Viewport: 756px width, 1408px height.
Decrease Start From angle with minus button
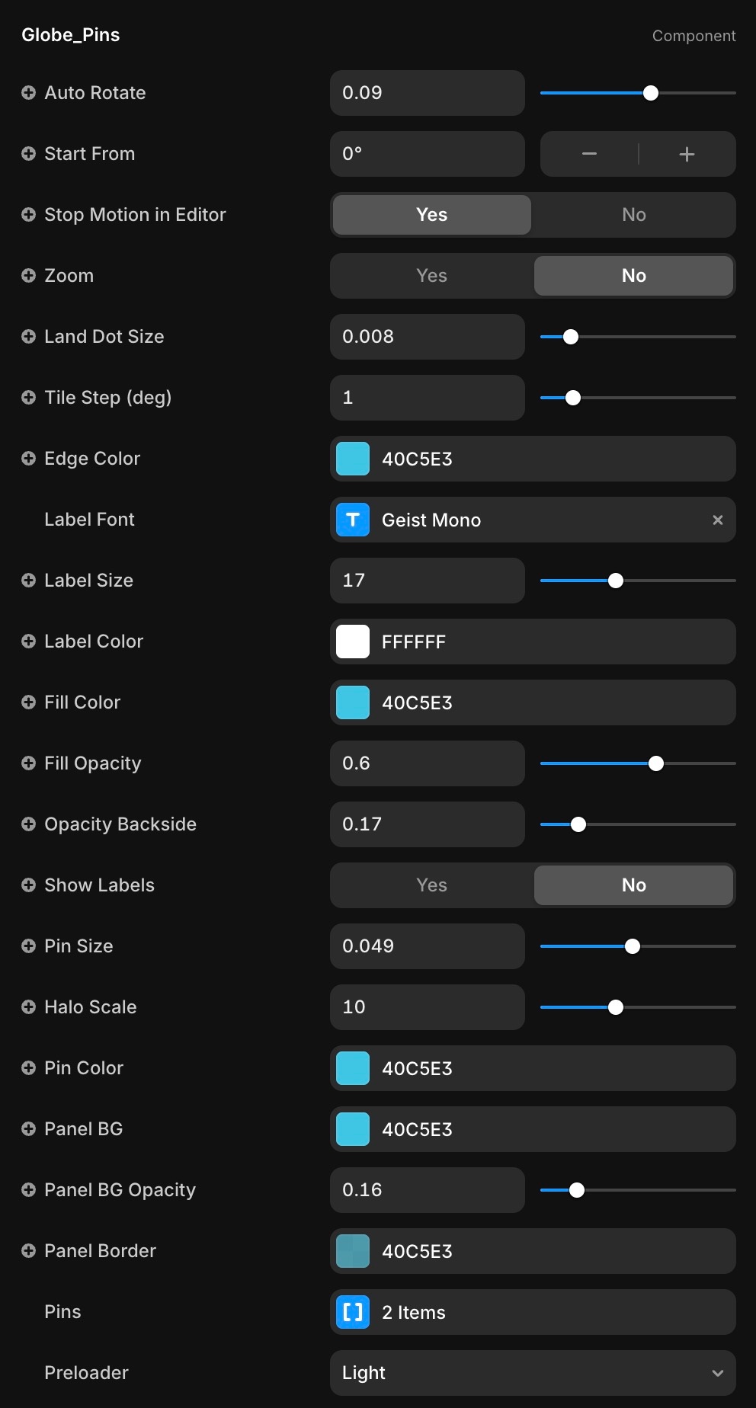tap(589, 154)
